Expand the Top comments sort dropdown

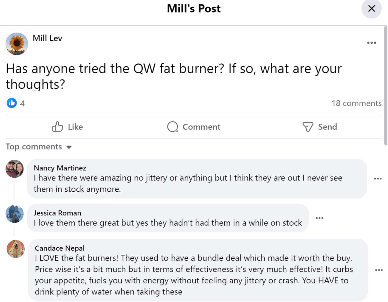point(39,147)
